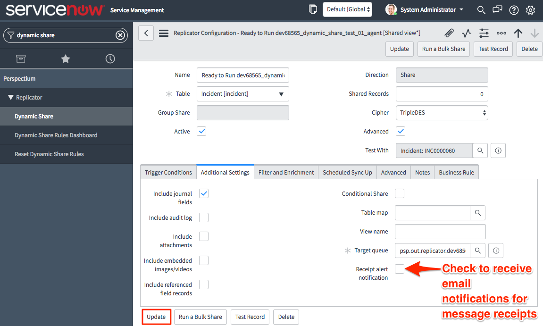Open the update set clipboard icon
The width and height of the screenshot is (543, 326).
(313, 9)
